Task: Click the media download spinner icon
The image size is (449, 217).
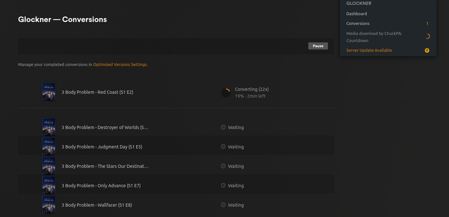Action: click(427, 37)
